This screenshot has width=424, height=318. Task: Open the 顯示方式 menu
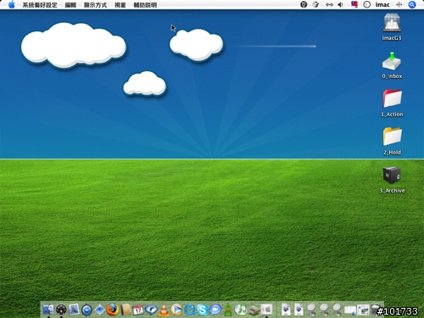[95, 5]
